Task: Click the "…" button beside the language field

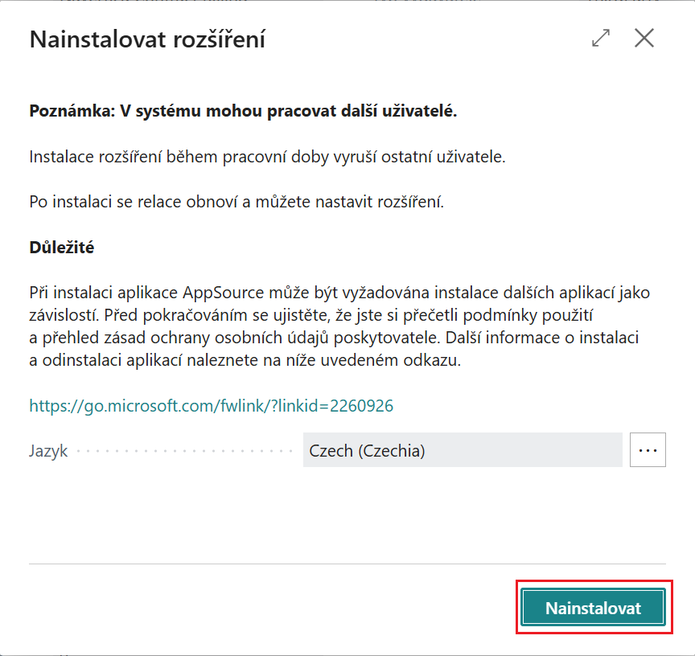Action: coord(648,449)
